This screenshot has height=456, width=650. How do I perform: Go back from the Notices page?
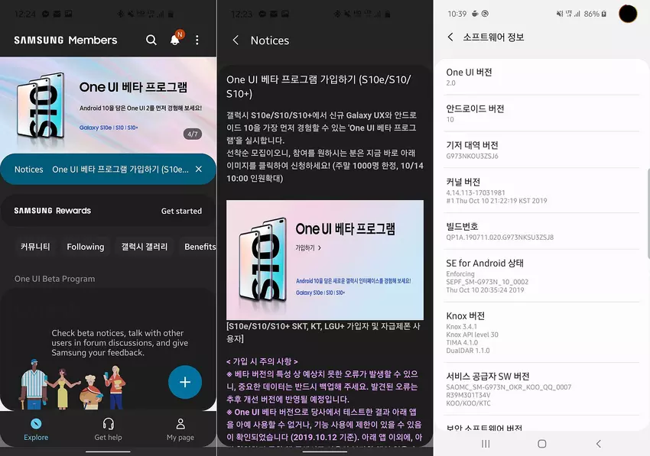tap(236, 40)
